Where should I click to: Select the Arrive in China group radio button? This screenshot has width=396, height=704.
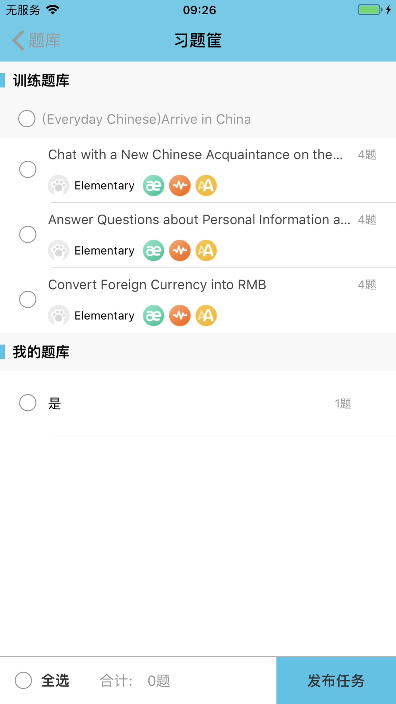tap(27, 119)
